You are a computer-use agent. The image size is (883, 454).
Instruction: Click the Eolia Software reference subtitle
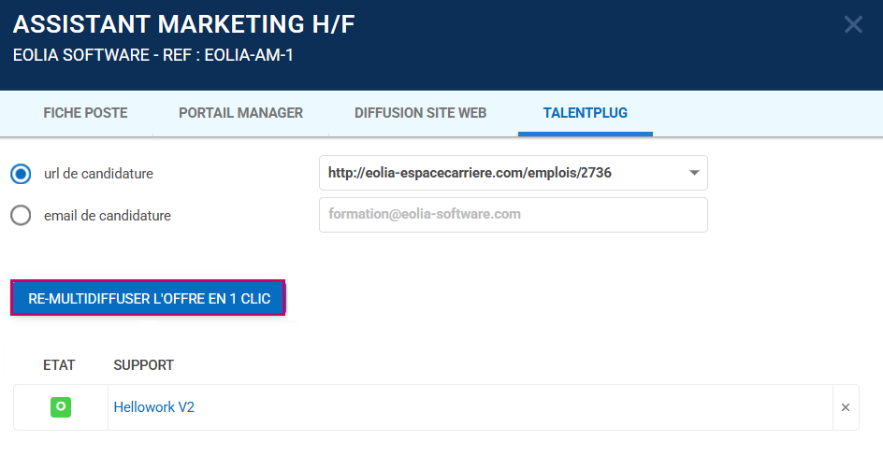pyautogui.click(x=152, y=55)
